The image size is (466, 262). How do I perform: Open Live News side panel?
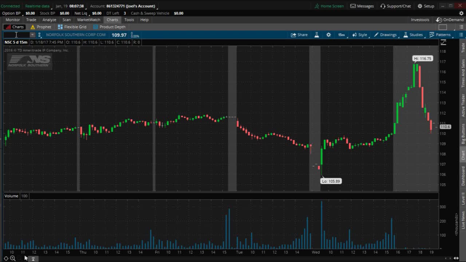[x=463, y=220]
